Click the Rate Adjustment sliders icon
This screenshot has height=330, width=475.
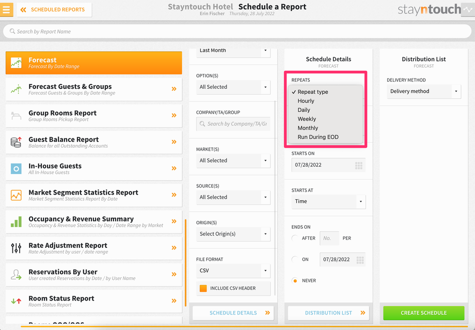point(16,248)
